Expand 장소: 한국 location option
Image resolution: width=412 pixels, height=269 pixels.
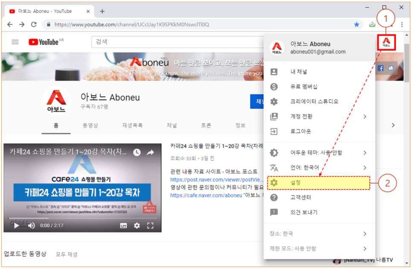[319, 234]
